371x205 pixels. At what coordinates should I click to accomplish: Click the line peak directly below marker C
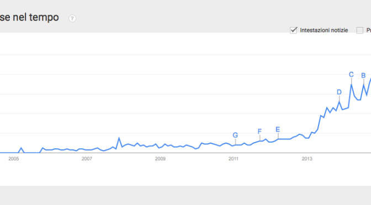(x=351, y=84)
